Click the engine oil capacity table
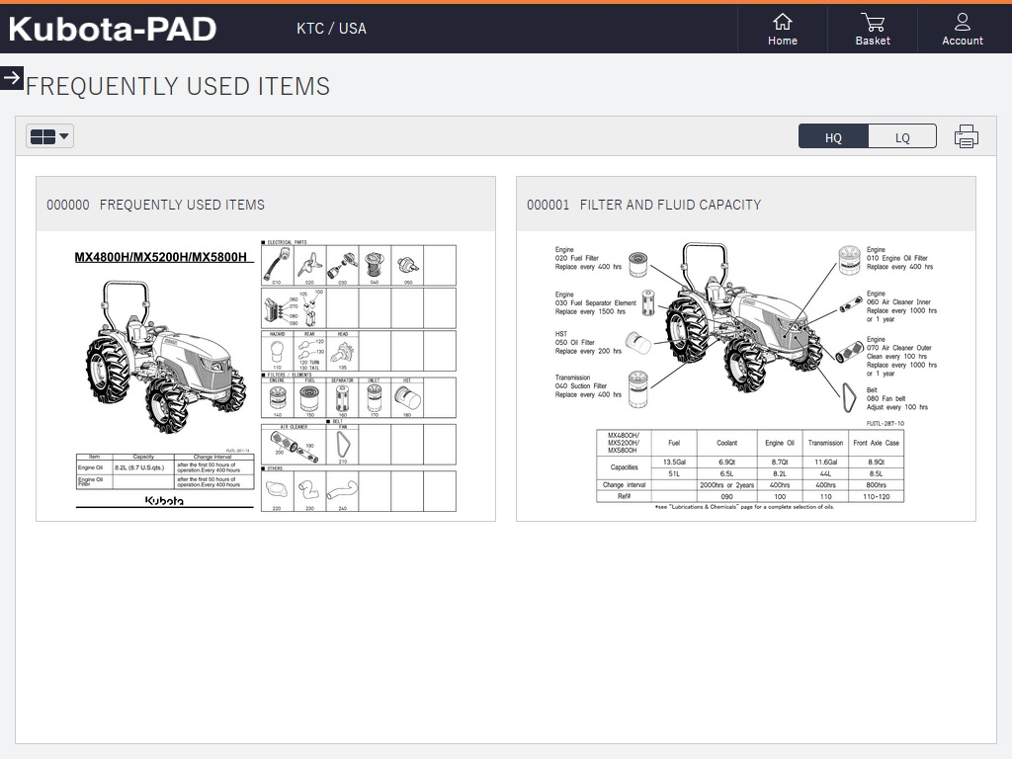 click(x=165, y=472)
